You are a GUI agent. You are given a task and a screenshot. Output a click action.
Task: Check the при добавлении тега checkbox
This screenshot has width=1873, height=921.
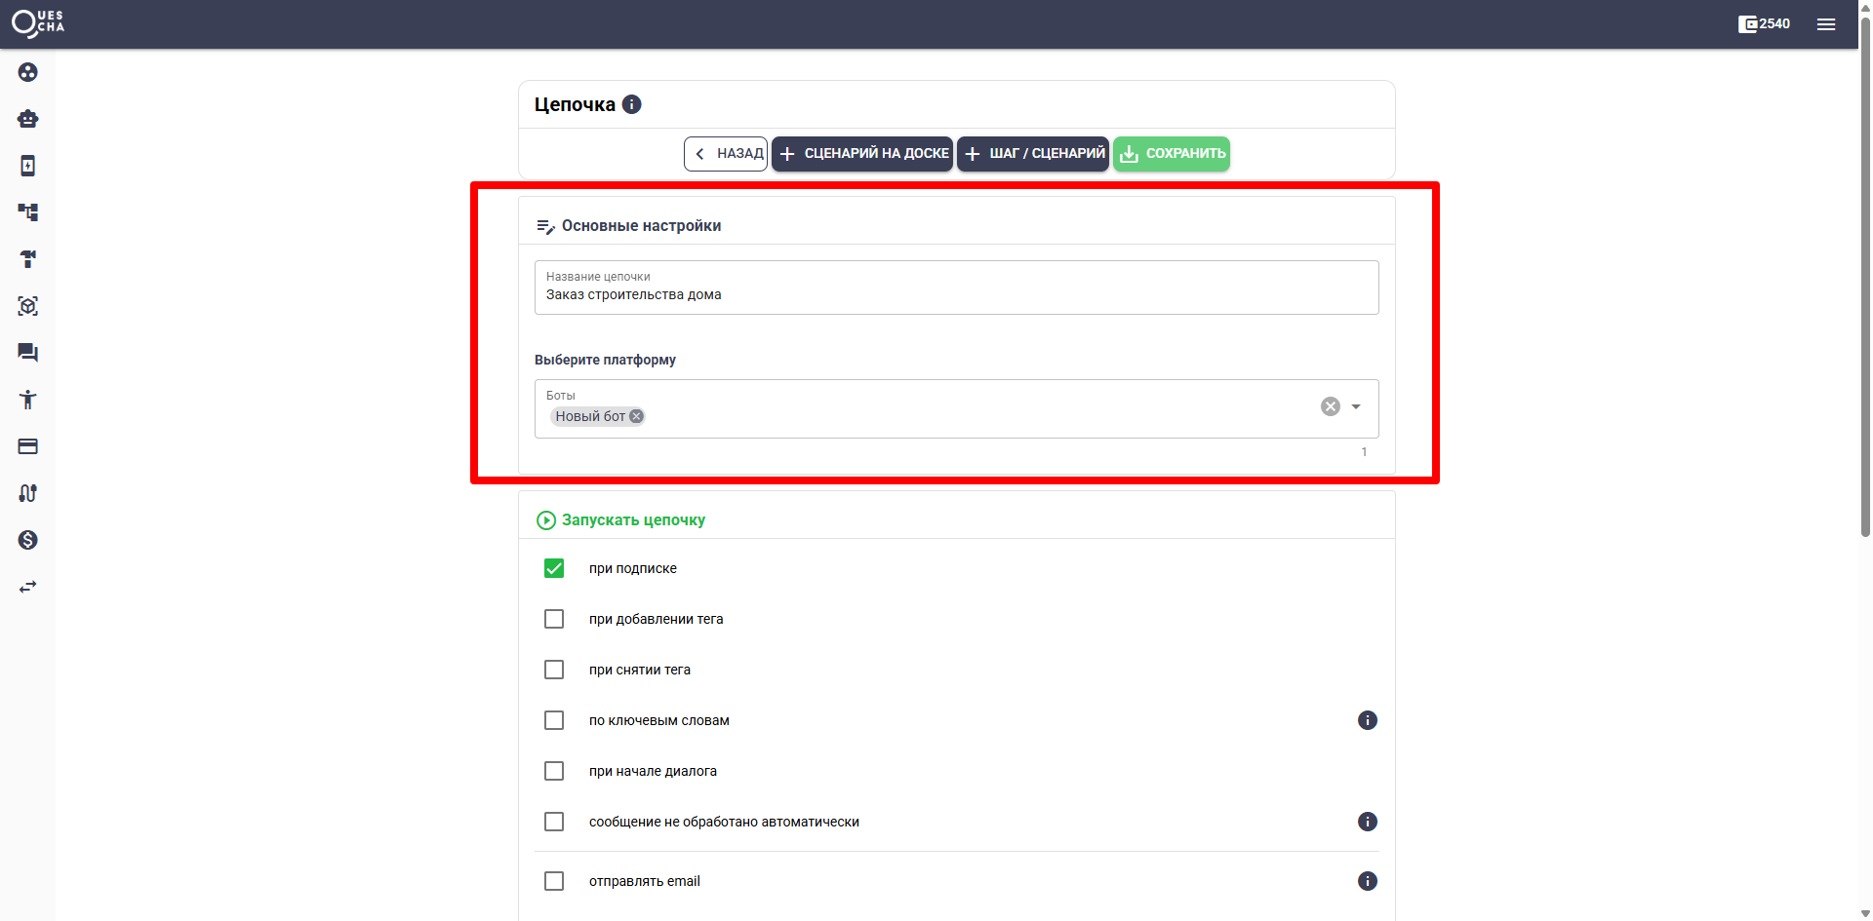(554, 619)
